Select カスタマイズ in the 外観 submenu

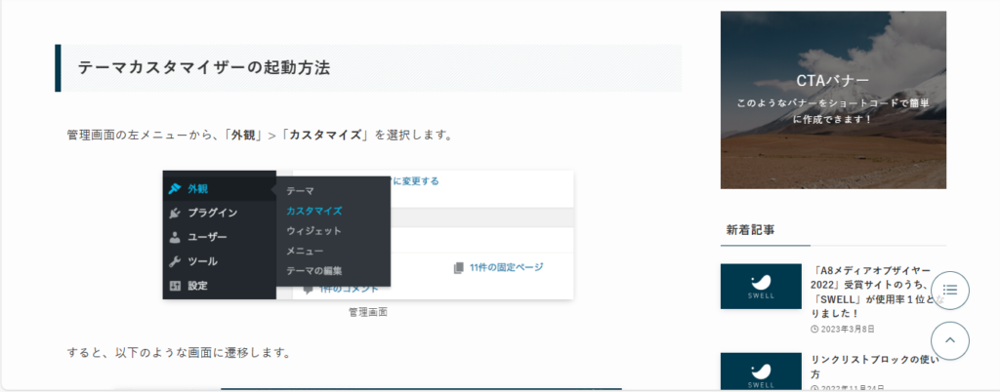point(313,211)
